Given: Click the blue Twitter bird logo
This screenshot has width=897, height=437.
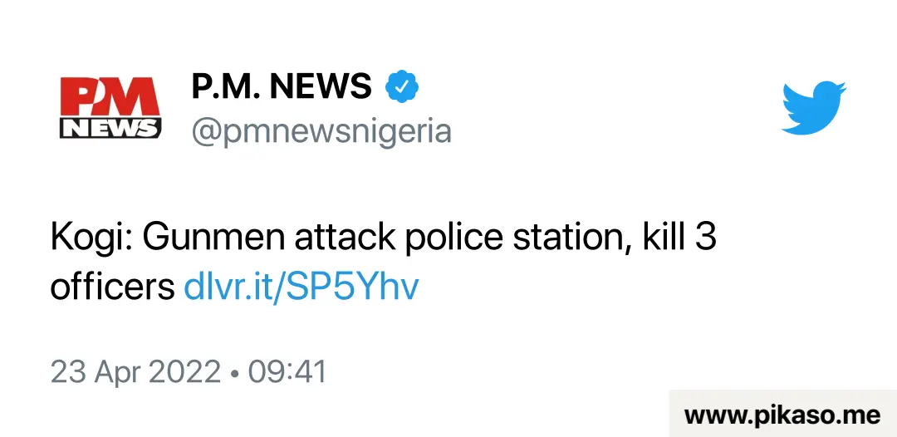Looking at the screenshot, I should 813,108.
